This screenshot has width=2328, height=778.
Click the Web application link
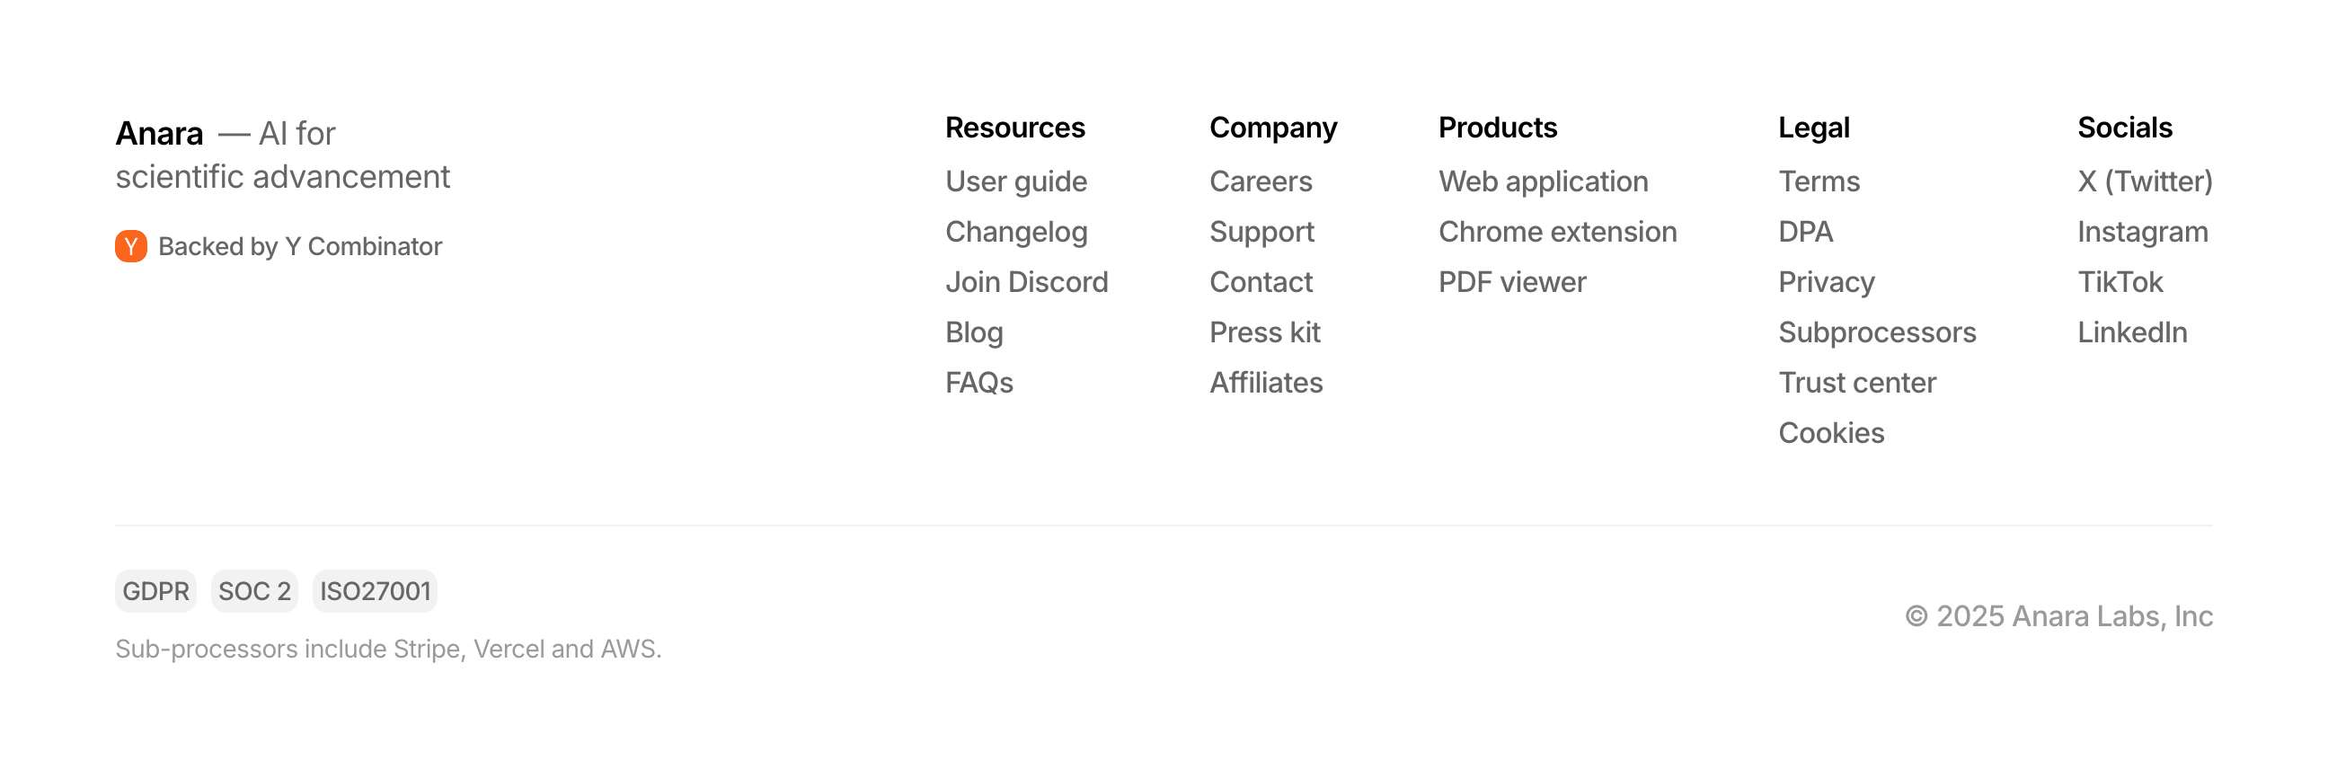point(1543,181)
